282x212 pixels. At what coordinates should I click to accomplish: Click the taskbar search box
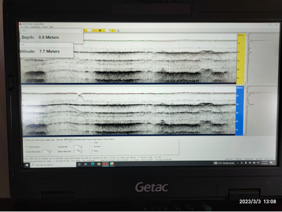(x=53, y=165)
